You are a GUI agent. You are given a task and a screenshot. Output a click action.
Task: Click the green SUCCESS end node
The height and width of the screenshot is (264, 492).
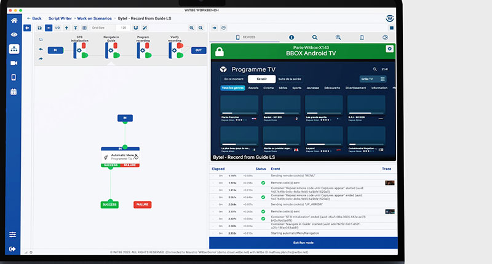point(109,204)
